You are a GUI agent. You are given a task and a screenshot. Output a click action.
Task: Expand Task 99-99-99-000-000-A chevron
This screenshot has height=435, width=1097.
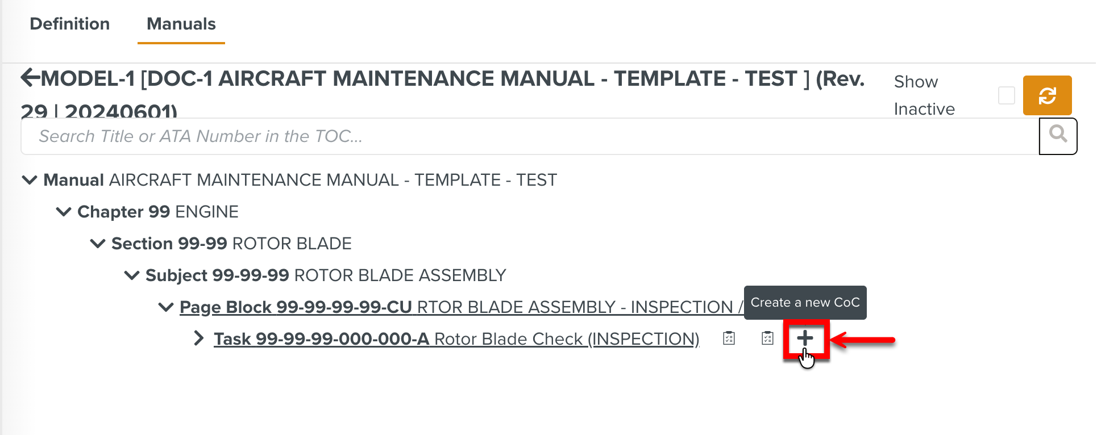[x=198, y=338]
